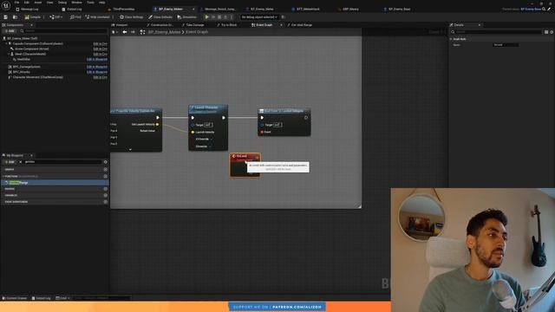Add new variable with plus icon
This screenshot has width=555, height=312.
coord(106,195)
